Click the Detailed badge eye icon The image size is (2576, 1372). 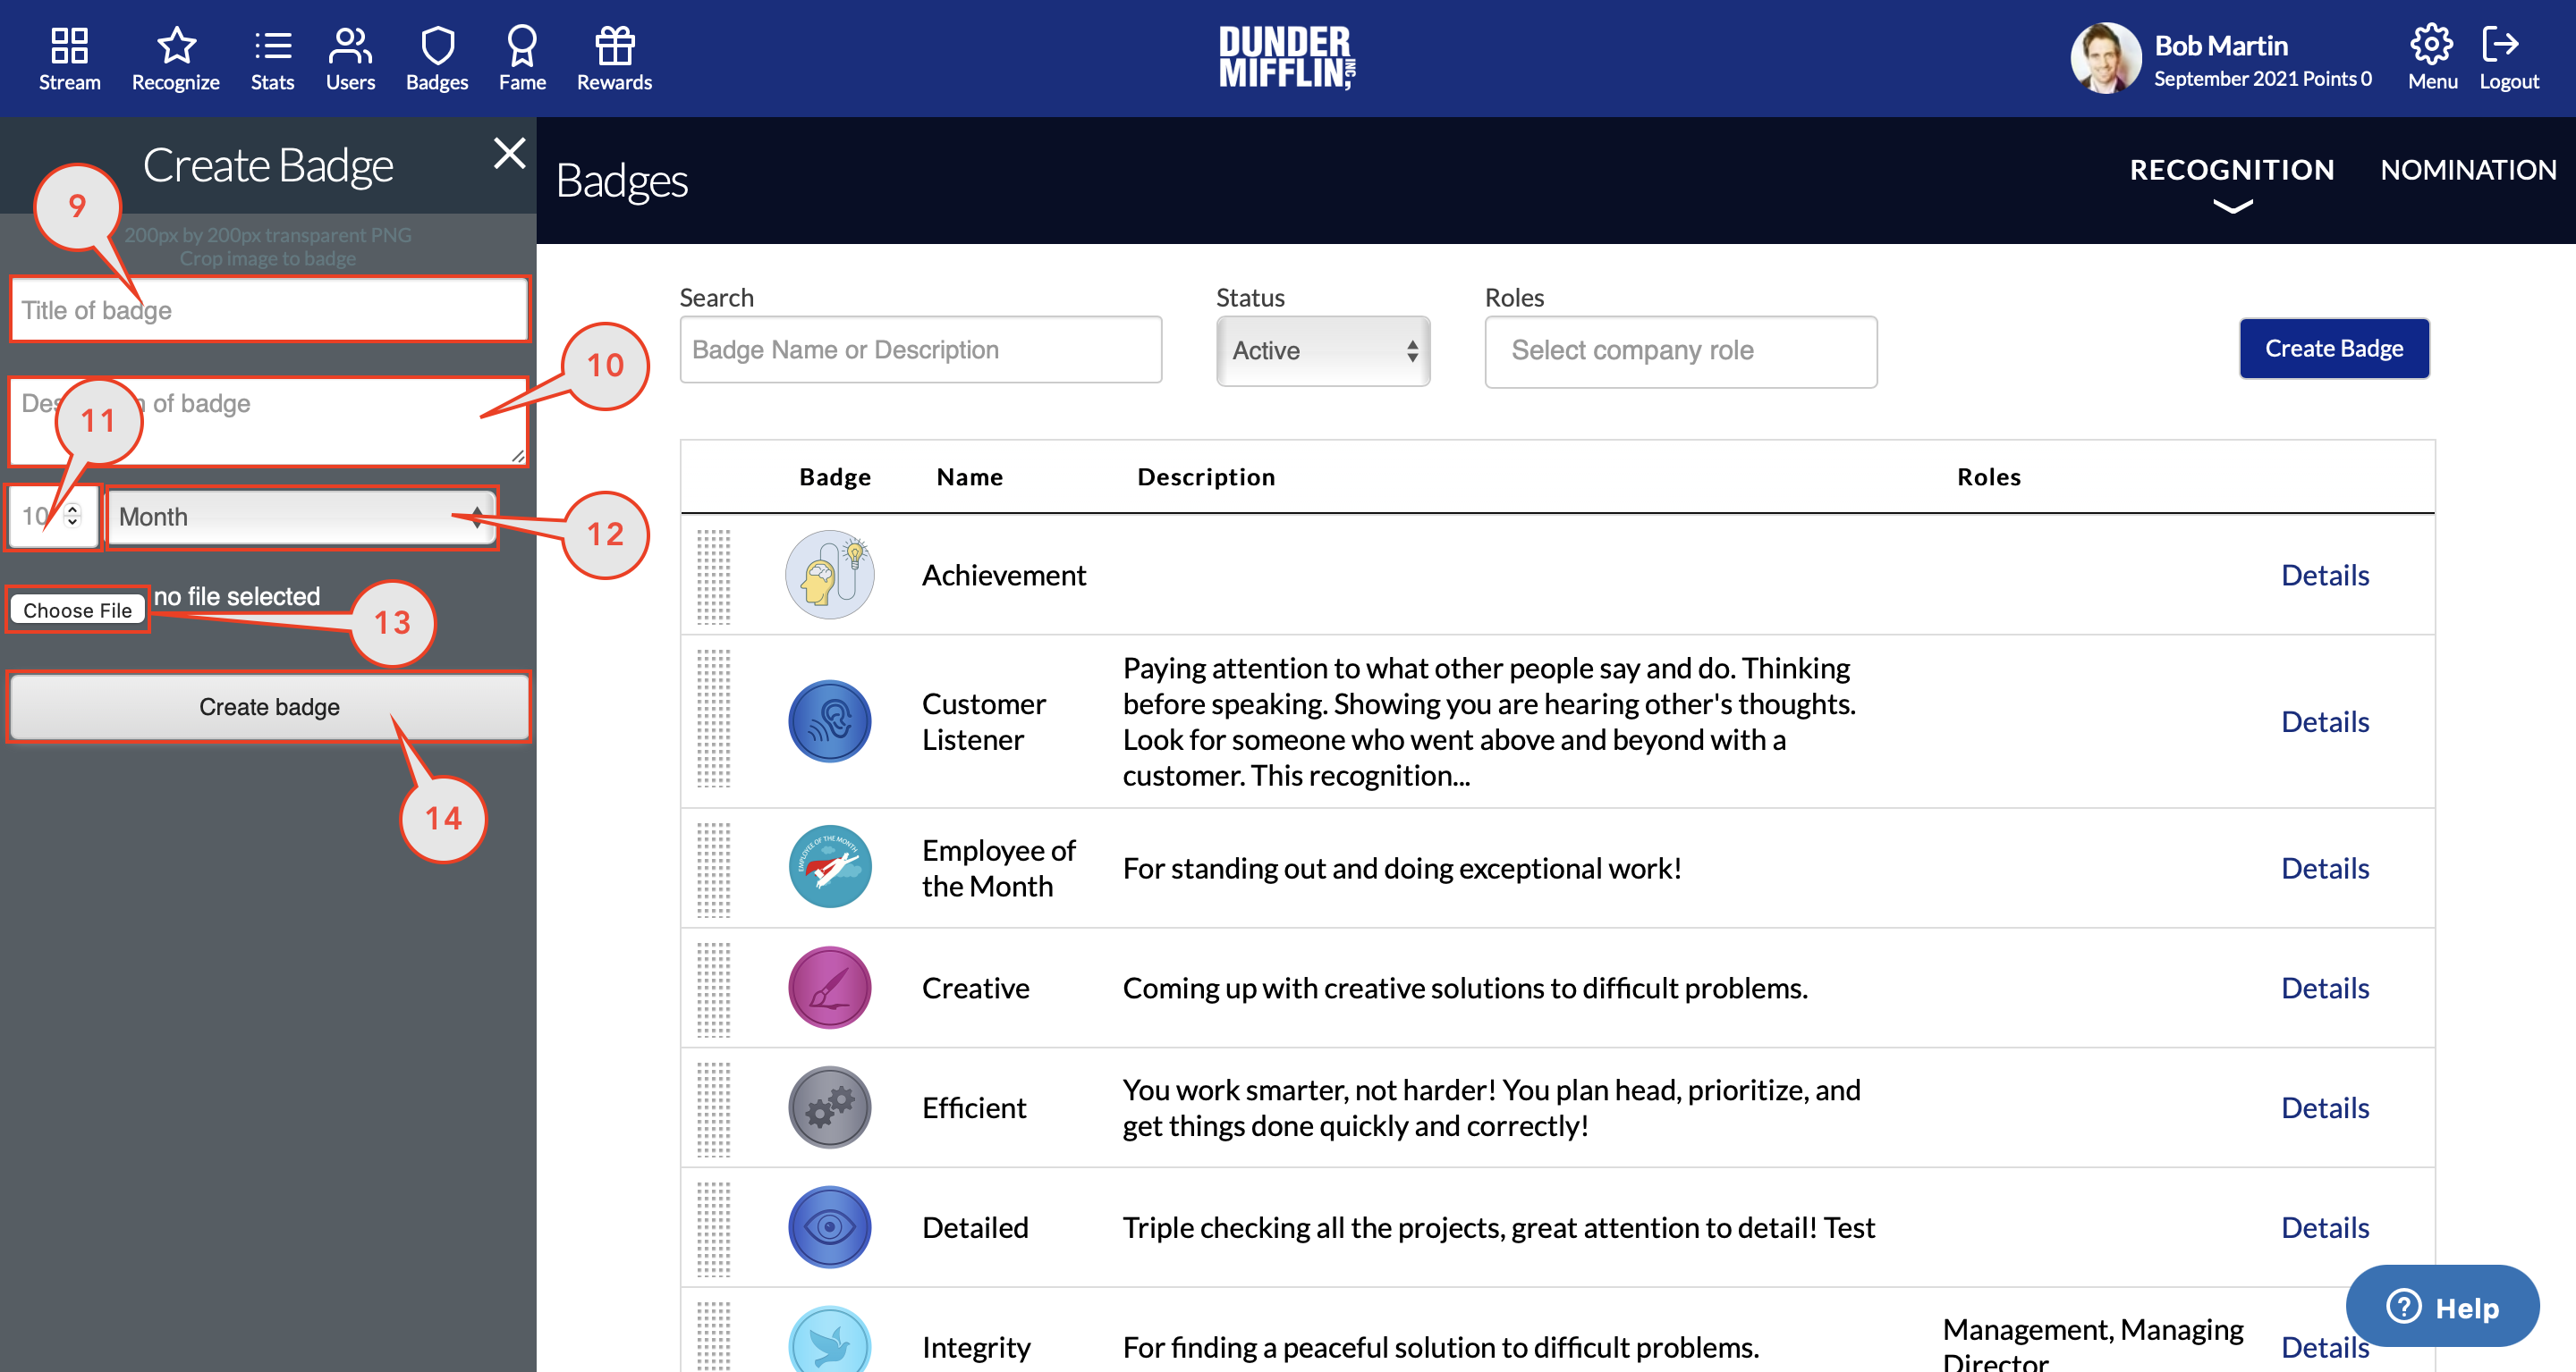click(829, 1227)
